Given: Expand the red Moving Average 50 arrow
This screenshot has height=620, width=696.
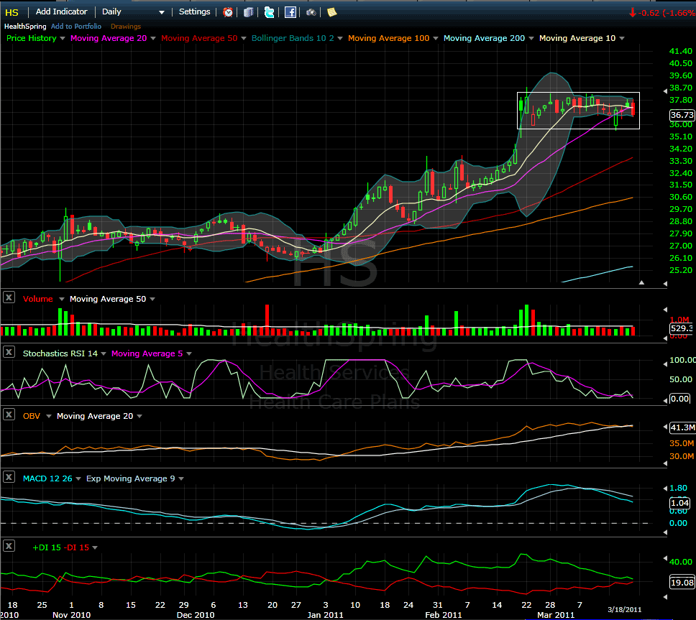Looking at the screenshot, I should tap(244, 39).
